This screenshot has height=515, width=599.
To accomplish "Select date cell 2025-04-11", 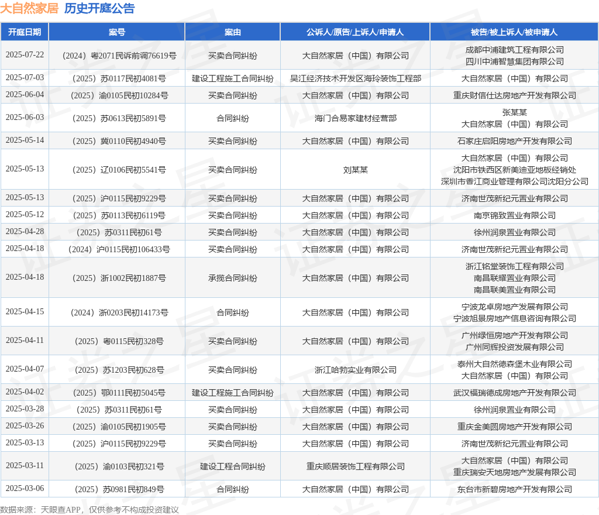I will tap(25, 341).
